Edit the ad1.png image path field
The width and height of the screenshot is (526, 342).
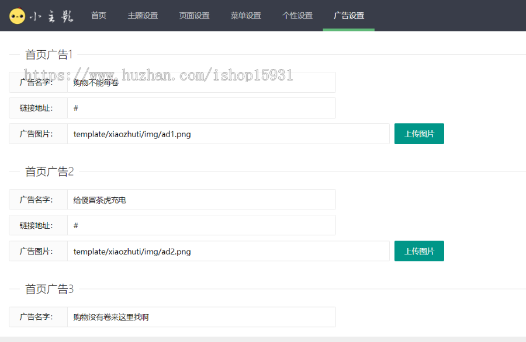229,134
